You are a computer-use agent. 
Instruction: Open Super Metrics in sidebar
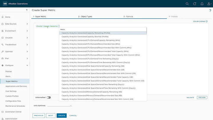15,81
